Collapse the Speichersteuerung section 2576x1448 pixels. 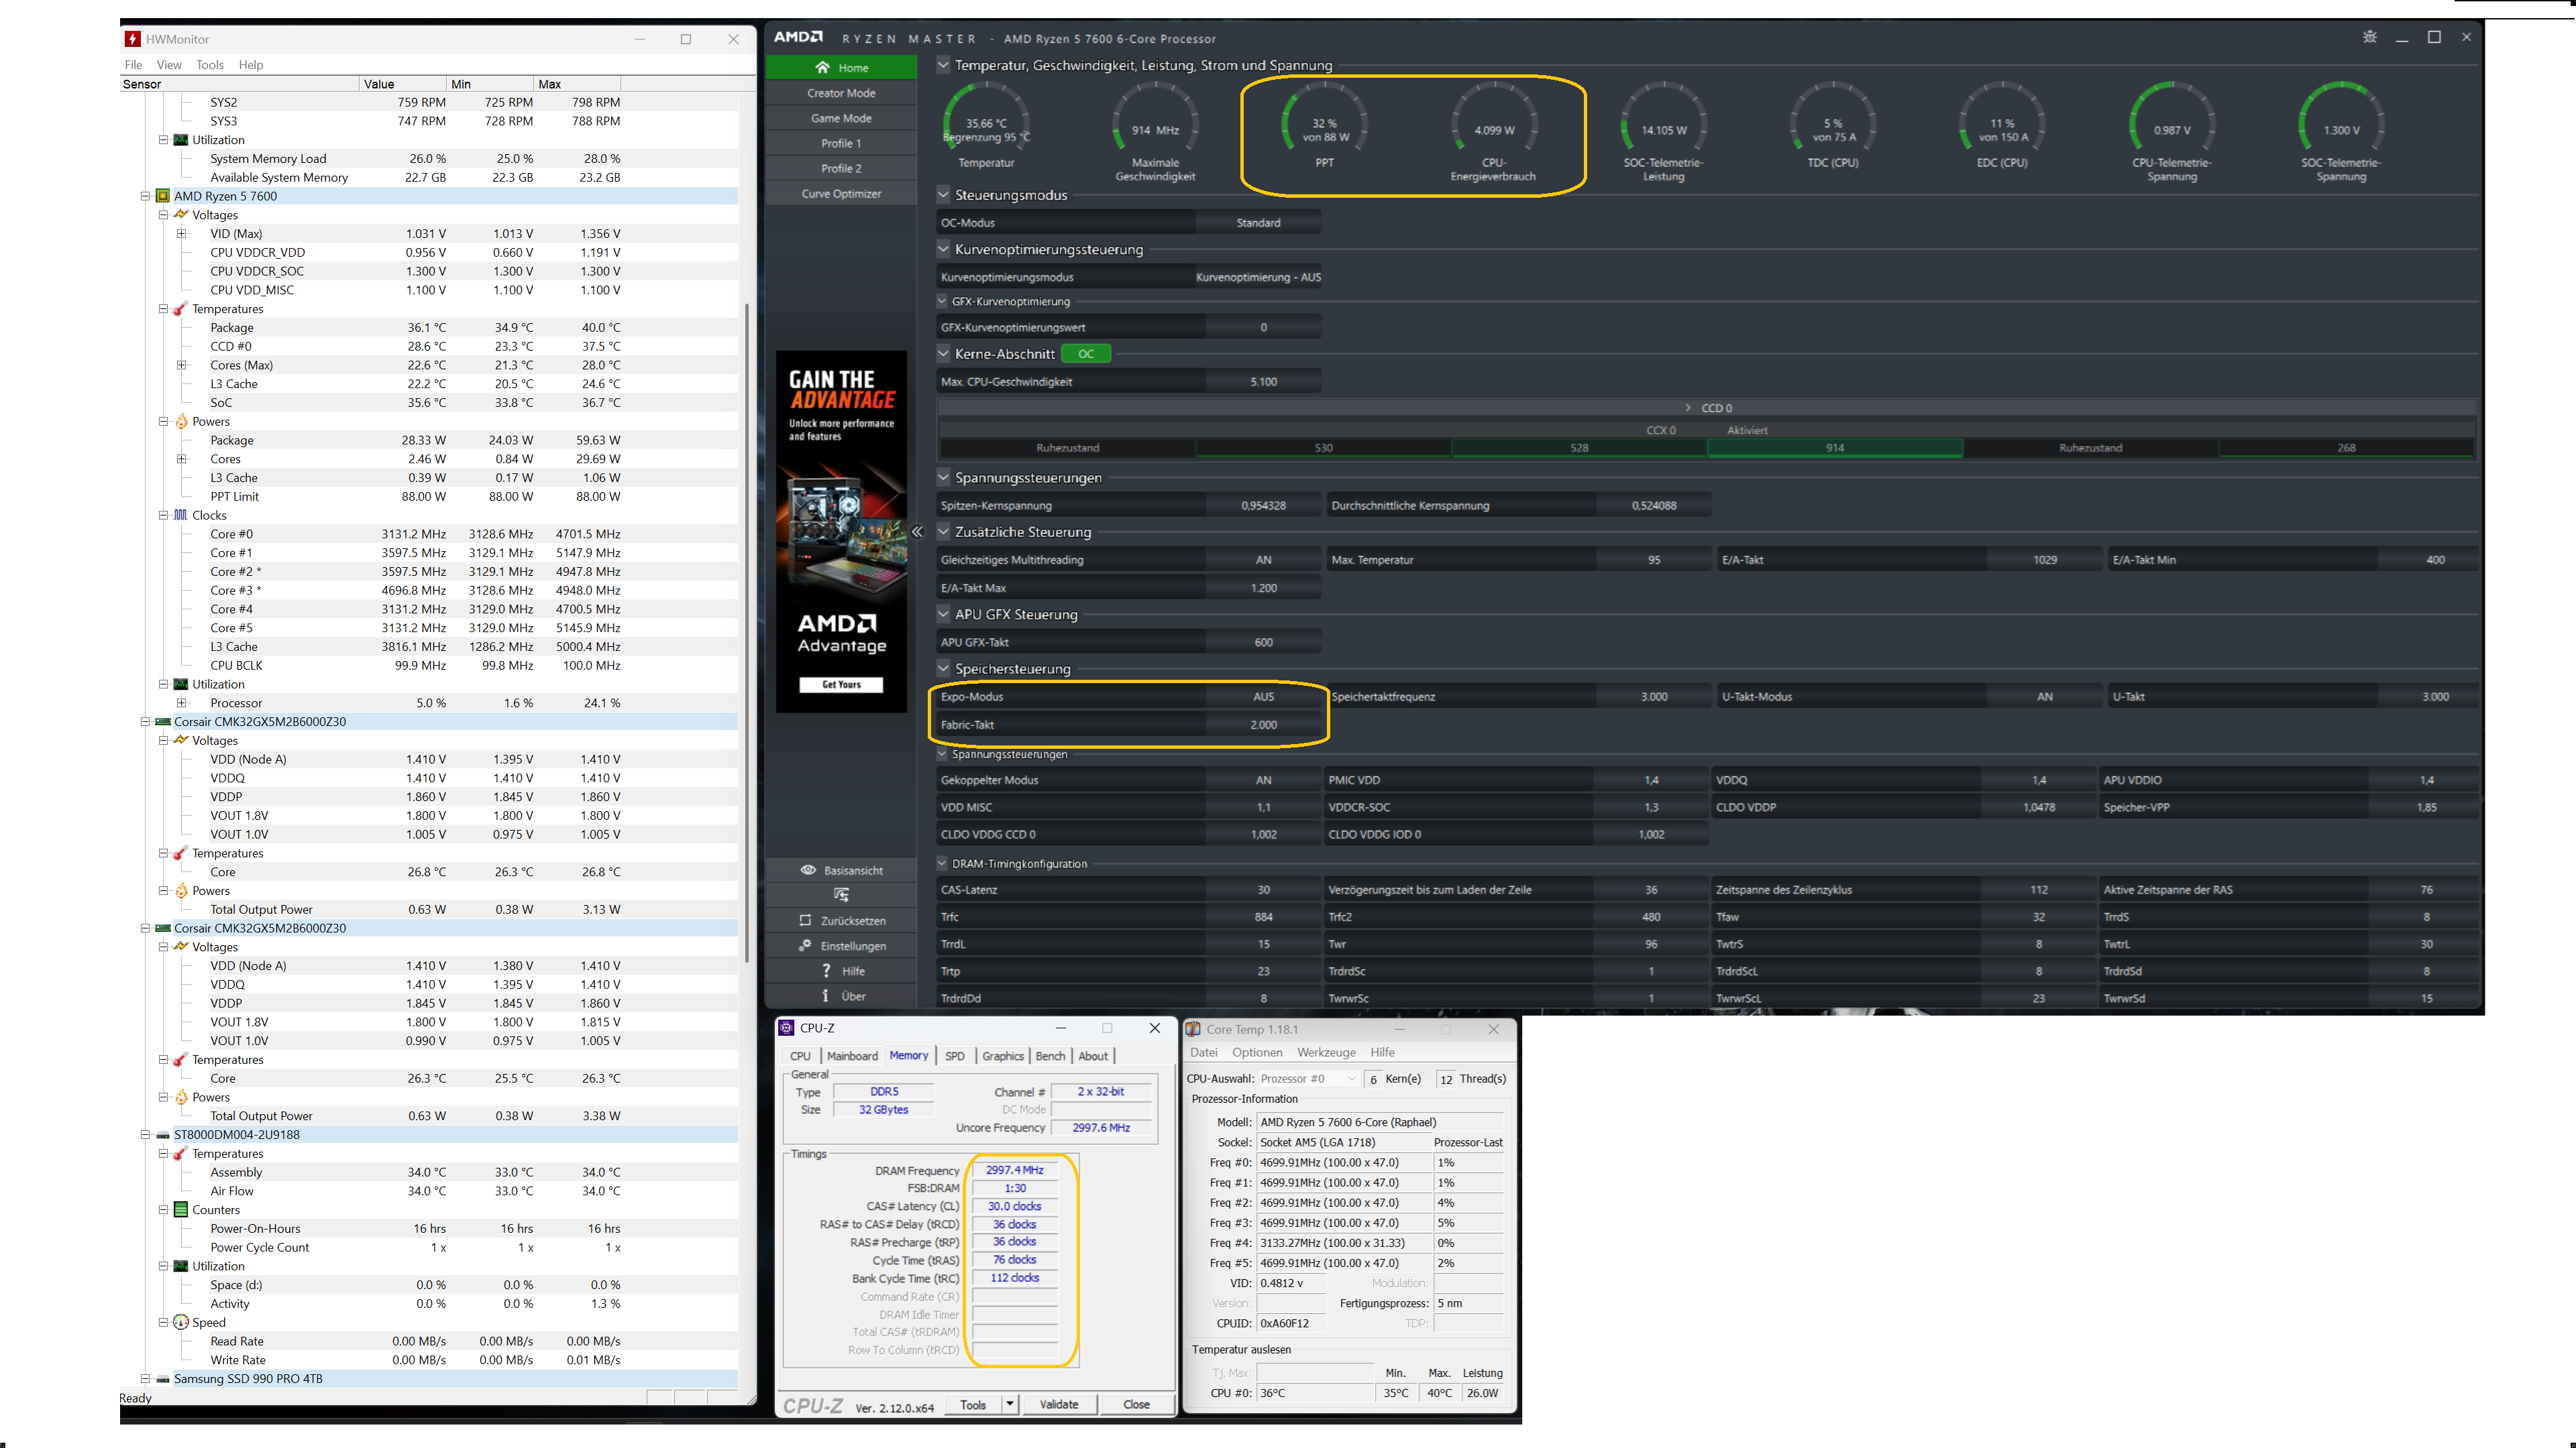point(943,668)
